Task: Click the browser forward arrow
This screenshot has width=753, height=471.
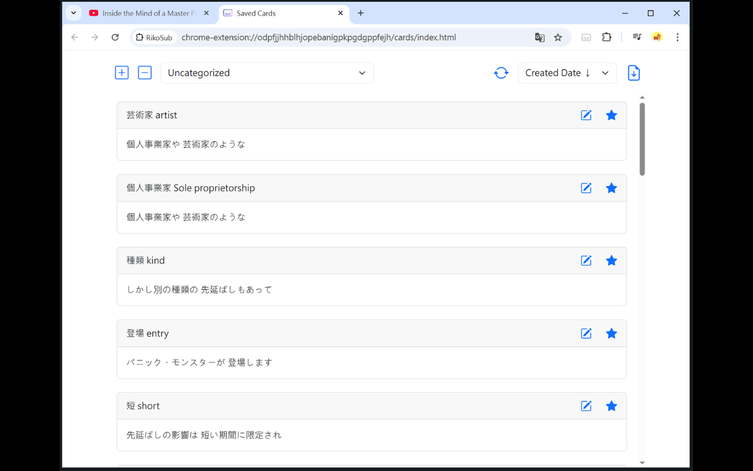Action: click(x=95, y=37)
